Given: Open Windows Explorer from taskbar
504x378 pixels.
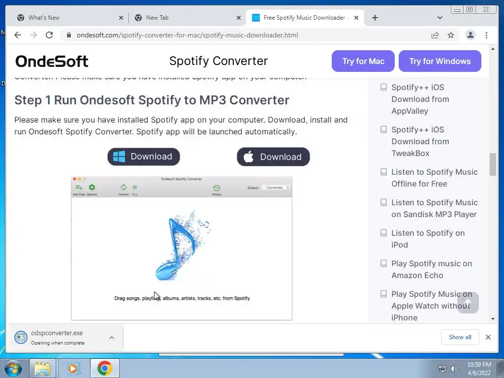Looking at the screenshot, I should pos(43,368).
